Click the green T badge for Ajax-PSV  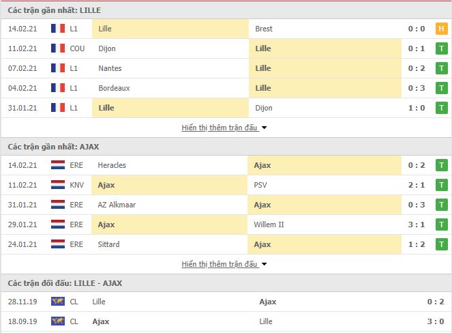[441, 185]
